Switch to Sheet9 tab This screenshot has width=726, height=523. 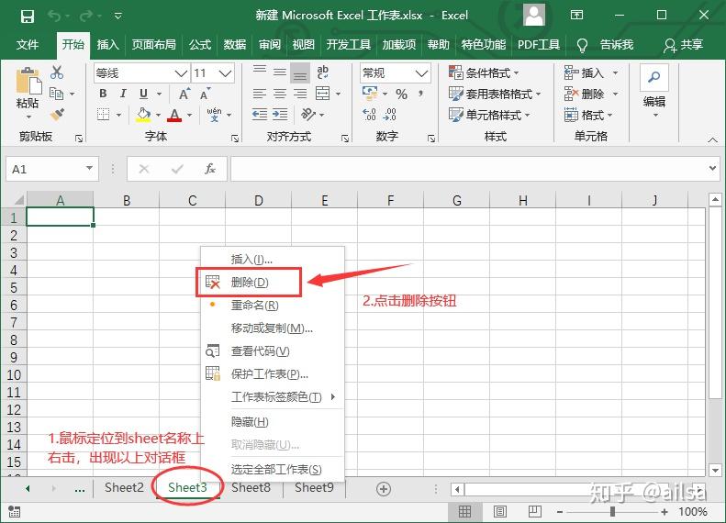tap(315, 487)
